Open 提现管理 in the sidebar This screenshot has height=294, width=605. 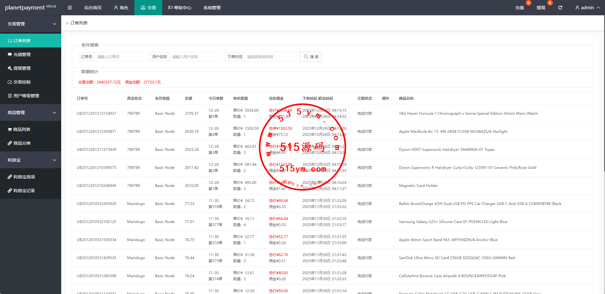(x=21, y=68)
